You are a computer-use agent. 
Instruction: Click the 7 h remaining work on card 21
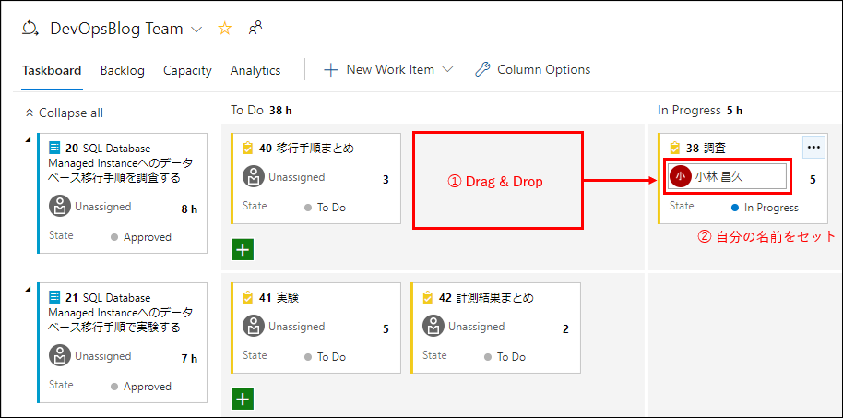[x=189, y=359]
